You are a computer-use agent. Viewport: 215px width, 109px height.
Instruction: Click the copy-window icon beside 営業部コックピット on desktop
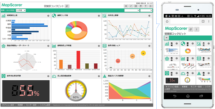point(67,6)
